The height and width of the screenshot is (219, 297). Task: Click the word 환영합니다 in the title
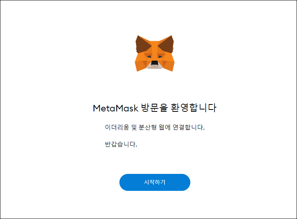pyautogui.click(x=193, y=108)
